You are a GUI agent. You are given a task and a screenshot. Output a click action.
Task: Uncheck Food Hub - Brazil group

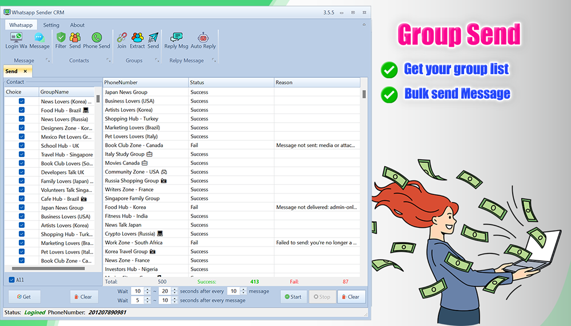[x=22, y=110]
